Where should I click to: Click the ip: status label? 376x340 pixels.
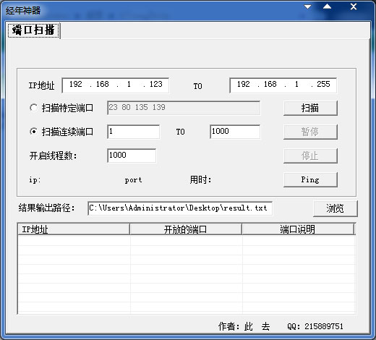click(x=35, y=180)
